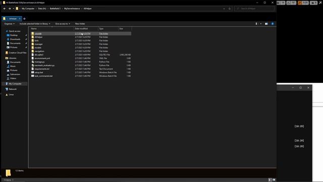323x182 pixels.
Task: Select the .vscode folder
Action: pos(38,34)
